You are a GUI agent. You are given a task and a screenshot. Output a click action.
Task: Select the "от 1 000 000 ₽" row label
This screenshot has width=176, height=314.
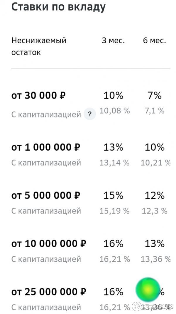(x=45, y=147)
